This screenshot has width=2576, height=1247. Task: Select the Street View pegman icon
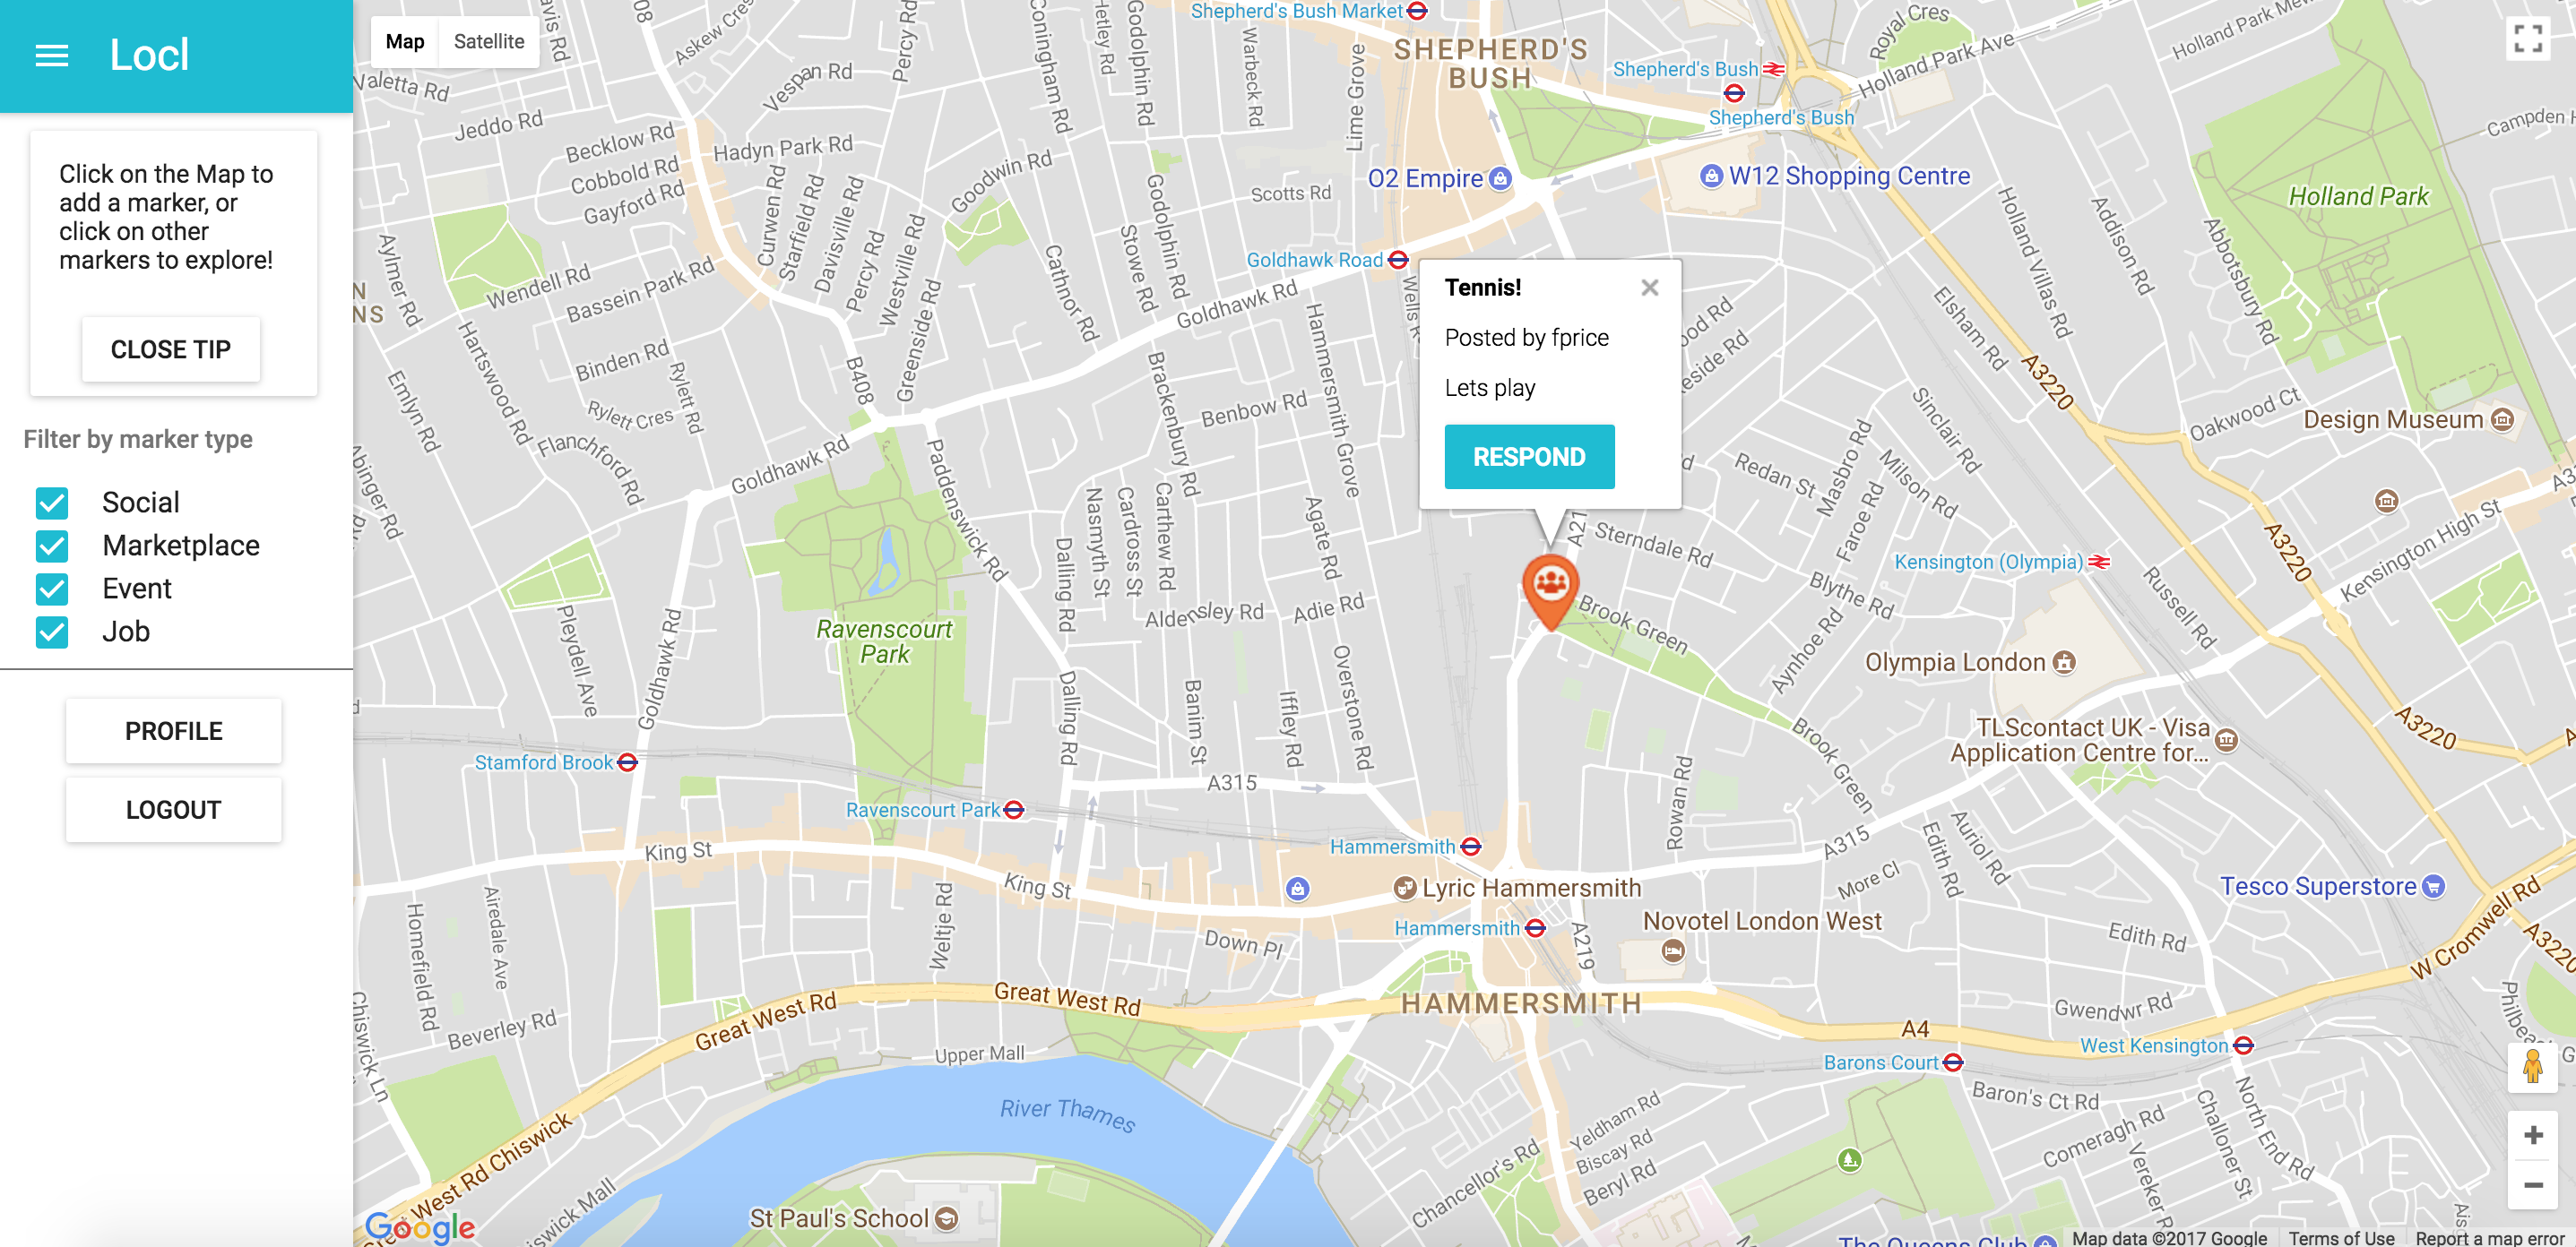pos(2533,1066)
